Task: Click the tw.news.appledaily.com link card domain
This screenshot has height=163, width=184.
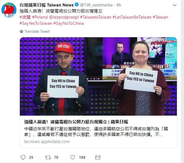Action: pos(47,142)
